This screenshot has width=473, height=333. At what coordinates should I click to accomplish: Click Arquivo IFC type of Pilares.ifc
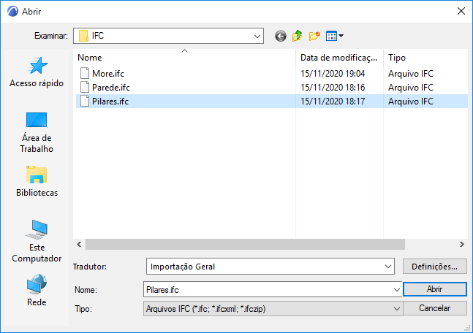pyautogui.click(x=411, y=102)
